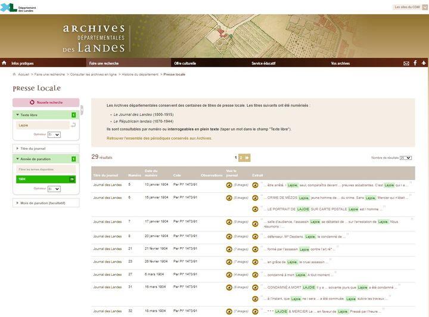This screenshot has height=317, width=429.
Task: Follow the Retrouver l'ensemble des périodiques link
Action: point(159,138)
